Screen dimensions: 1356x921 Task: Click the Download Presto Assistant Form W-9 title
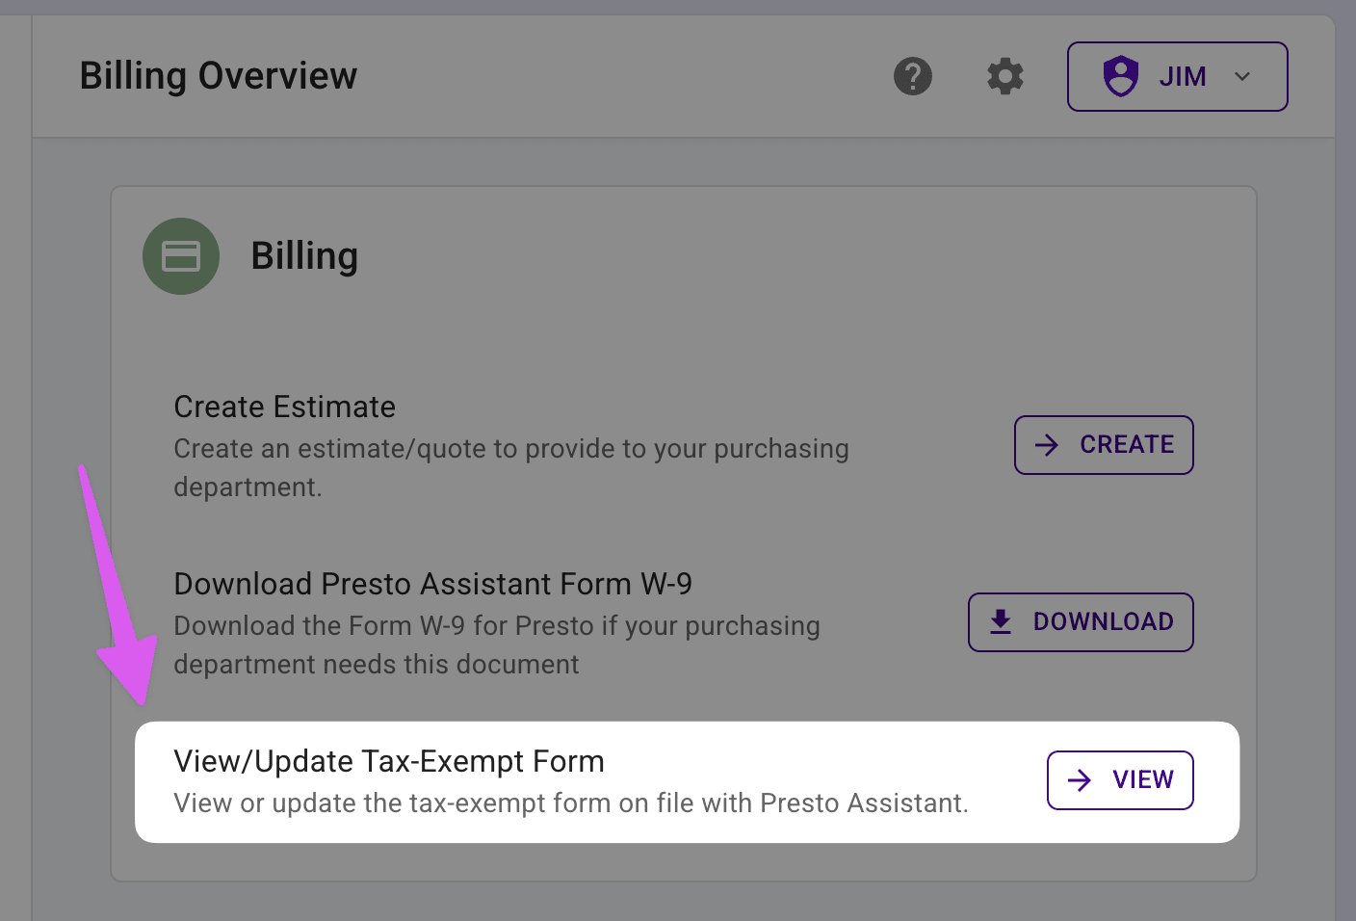(432, 584)
